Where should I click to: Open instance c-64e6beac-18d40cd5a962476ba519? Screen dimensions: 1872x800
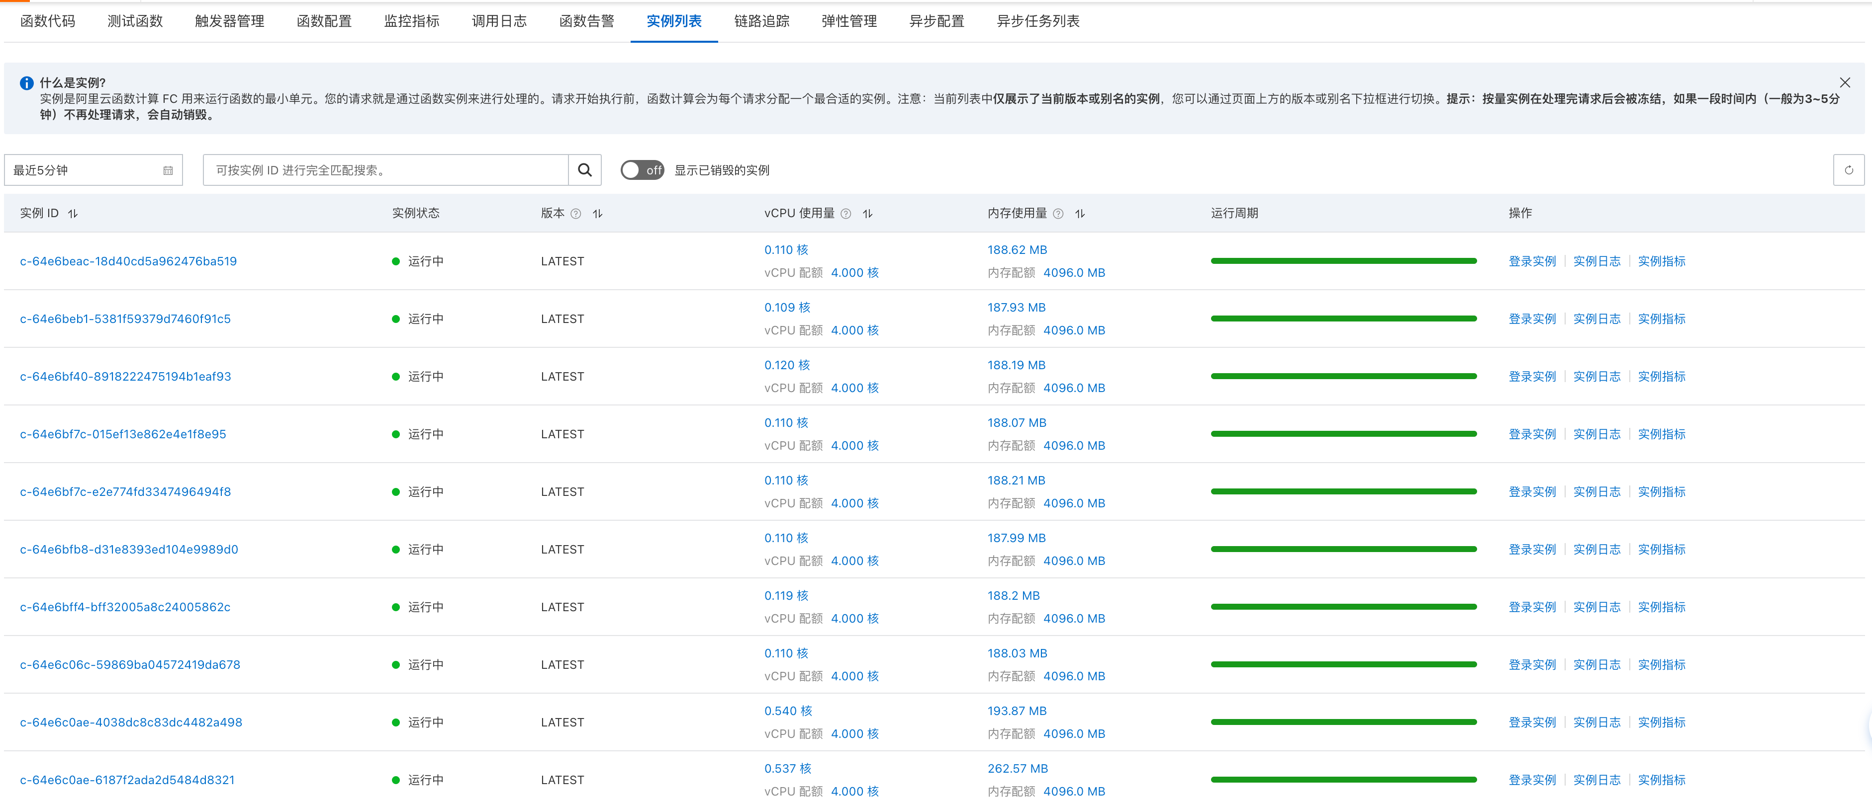129,261
